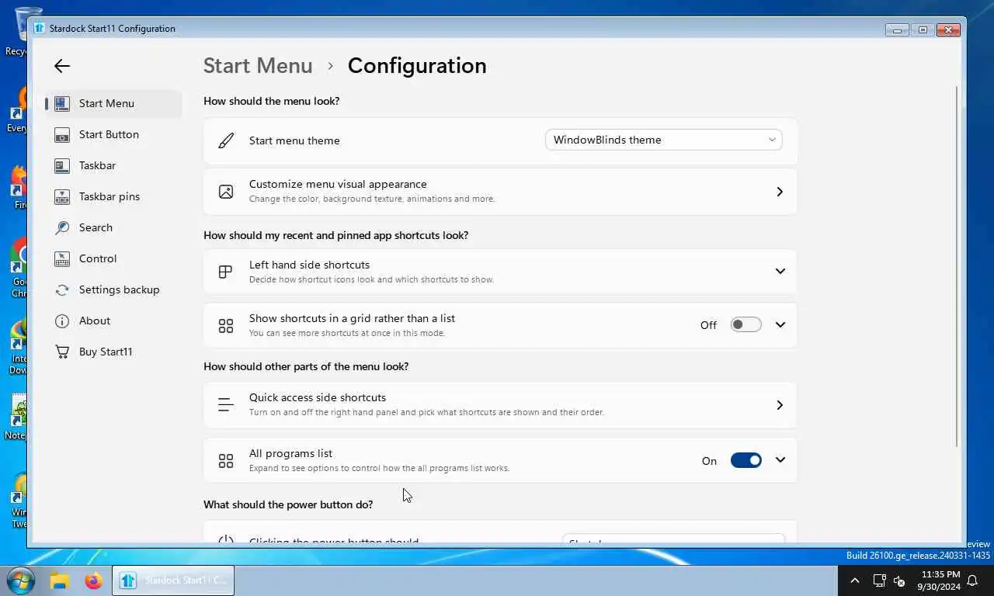994x596 pixels.
Task: Open Quick access side shortcuts chevron
Action: (780, 405)
